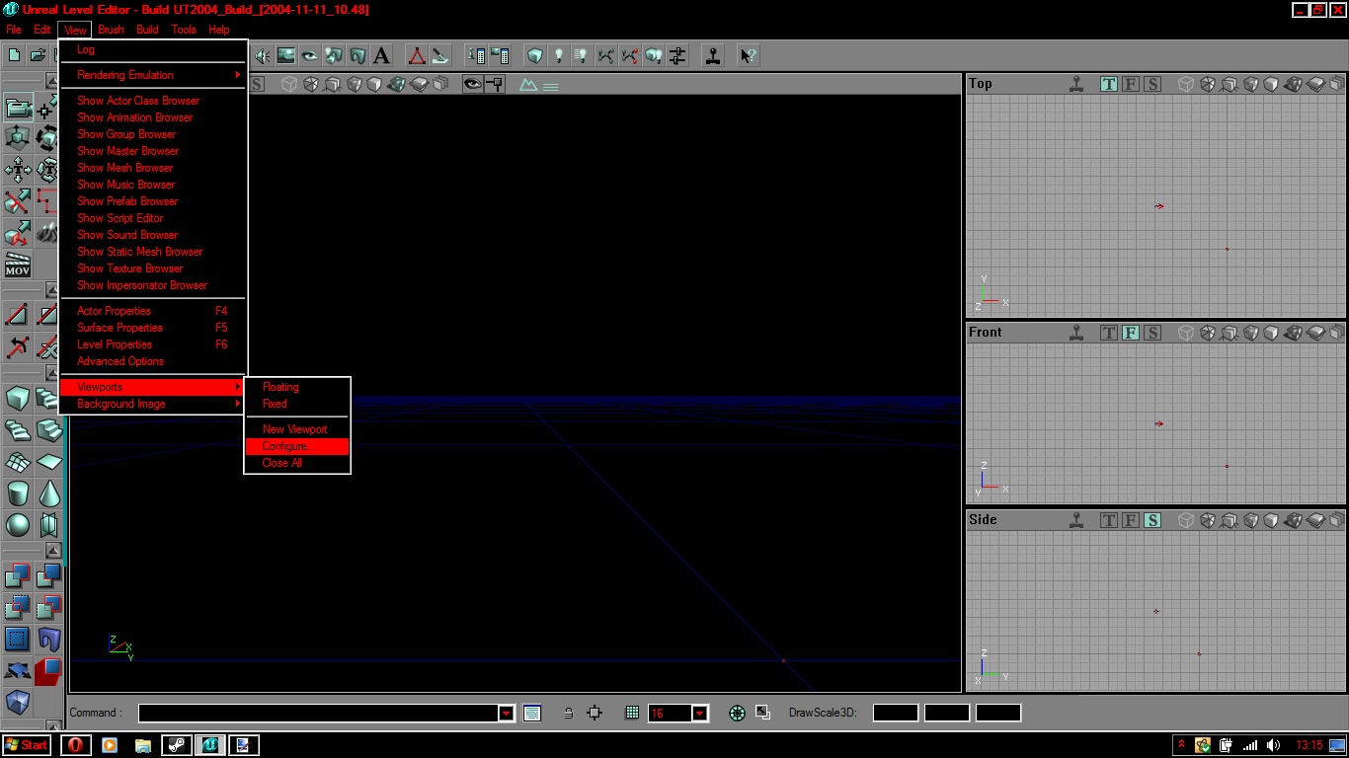Viewport: 1349px width, 758px height.
Task: Click the Windows Start button
Action: tap(27, 745)
